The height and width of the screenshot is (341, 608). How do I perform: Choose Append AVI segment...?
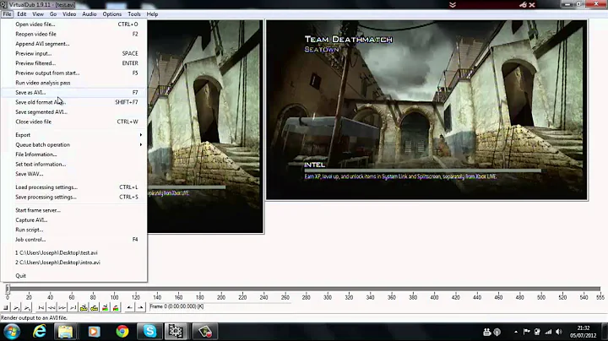[x=73, y=44]
